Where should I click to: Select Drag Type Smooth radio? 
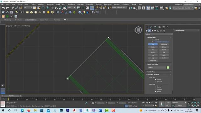click(156, 89)
